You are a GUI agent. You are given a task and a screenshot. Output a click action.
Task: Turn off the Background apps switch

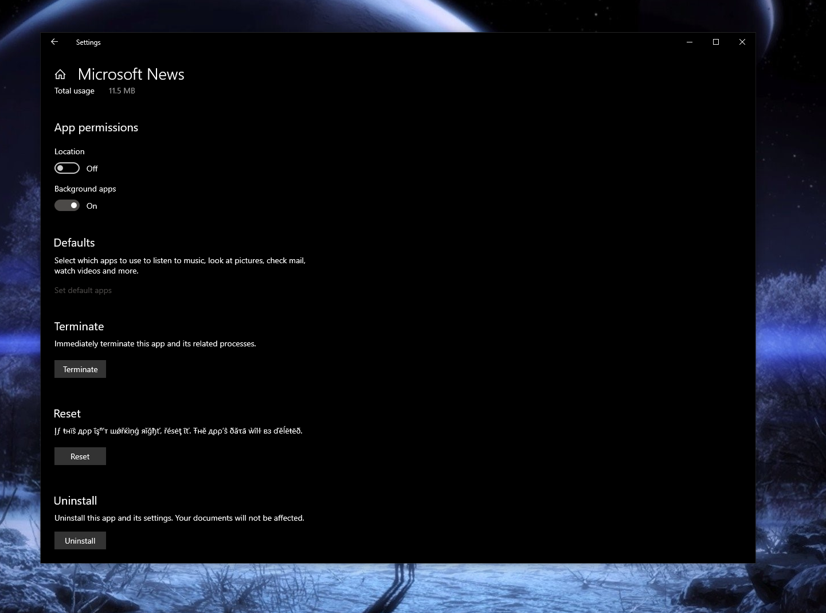(x=67, y=205)
